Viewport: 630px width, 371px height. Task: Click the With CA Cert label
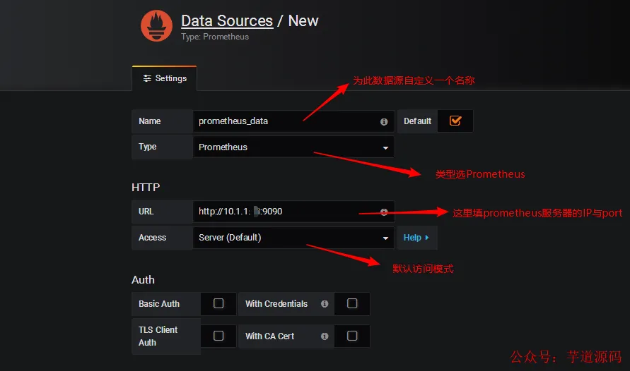point(269,336)
